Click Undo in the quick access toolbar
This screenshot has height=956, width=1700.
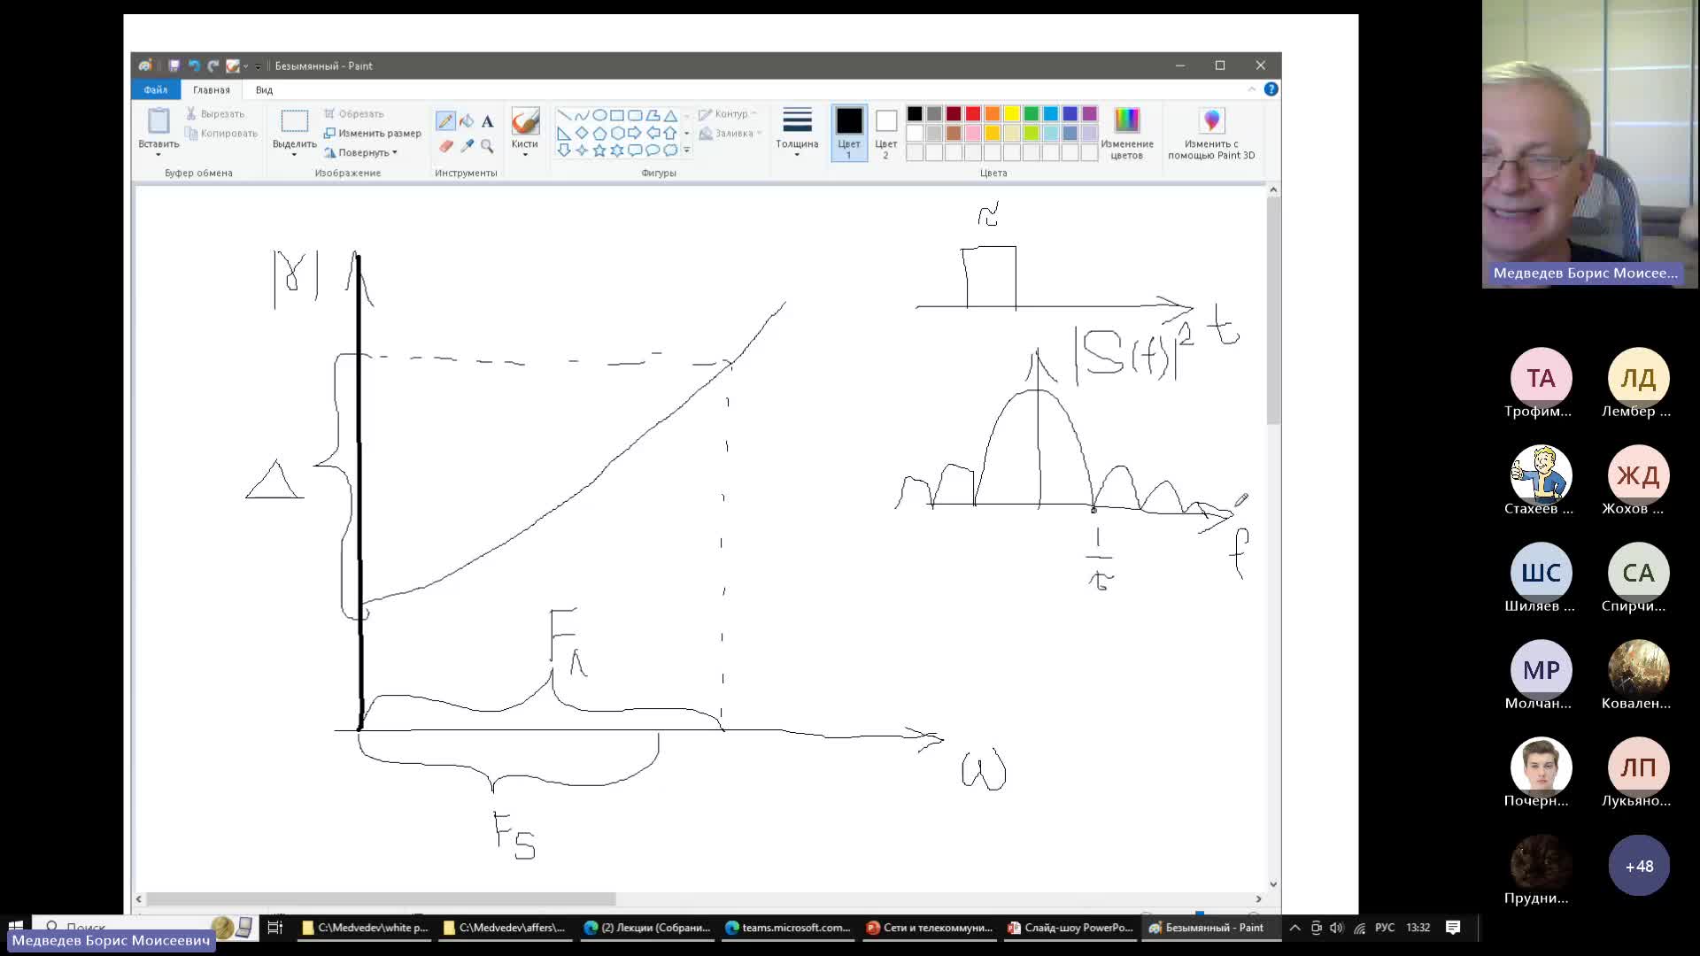click(x=194, y=66)
